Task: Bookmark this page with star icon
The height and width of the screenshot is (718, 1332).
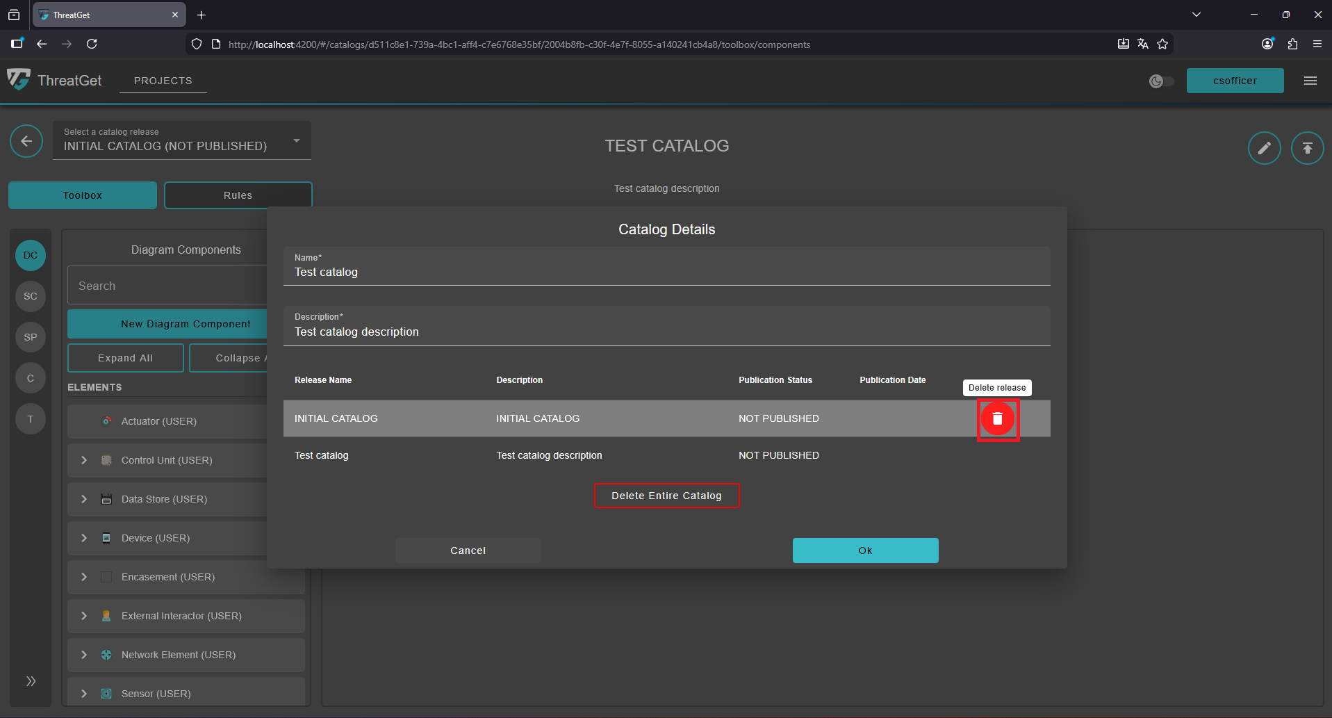Action: point(1162,44)
